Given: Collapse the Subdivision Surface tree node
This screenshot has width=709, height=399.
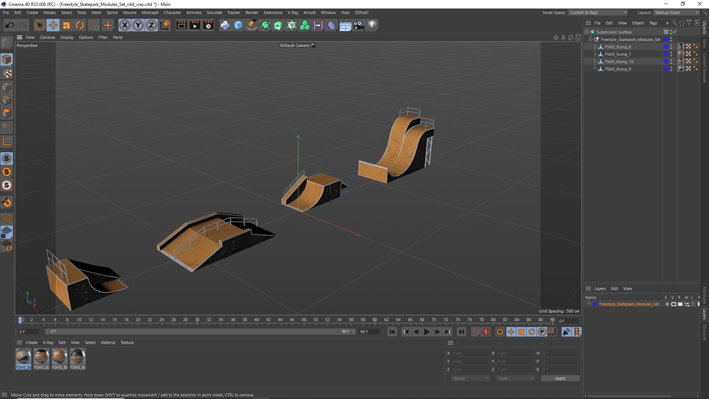Looking at the screenshot, I should point(586,32).
